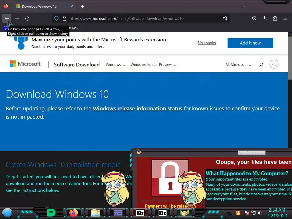292x219 pixels.
Task: Click the orange Java tray icon
Action: [x=238, y=213]
